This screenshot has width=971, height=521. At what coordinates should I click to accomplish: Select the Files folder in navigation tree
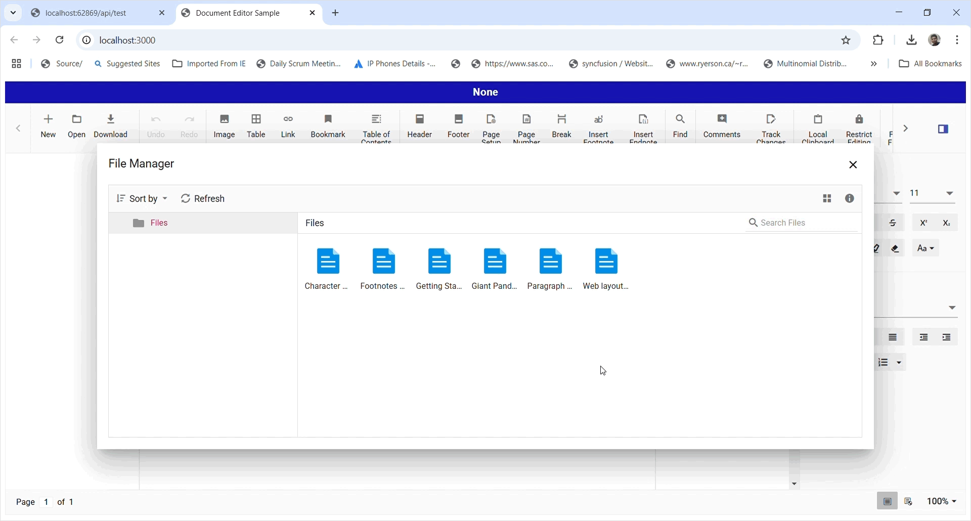coord(159,223)
